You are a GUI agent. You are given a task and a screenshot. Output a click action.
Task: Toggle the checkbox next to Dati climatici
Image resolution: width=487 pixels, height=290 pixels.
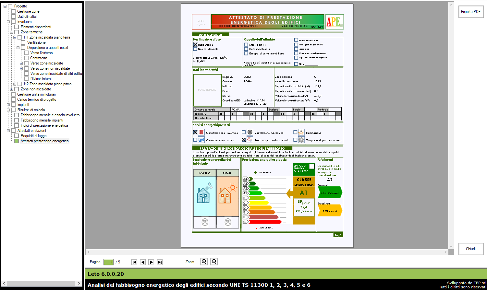13,17
